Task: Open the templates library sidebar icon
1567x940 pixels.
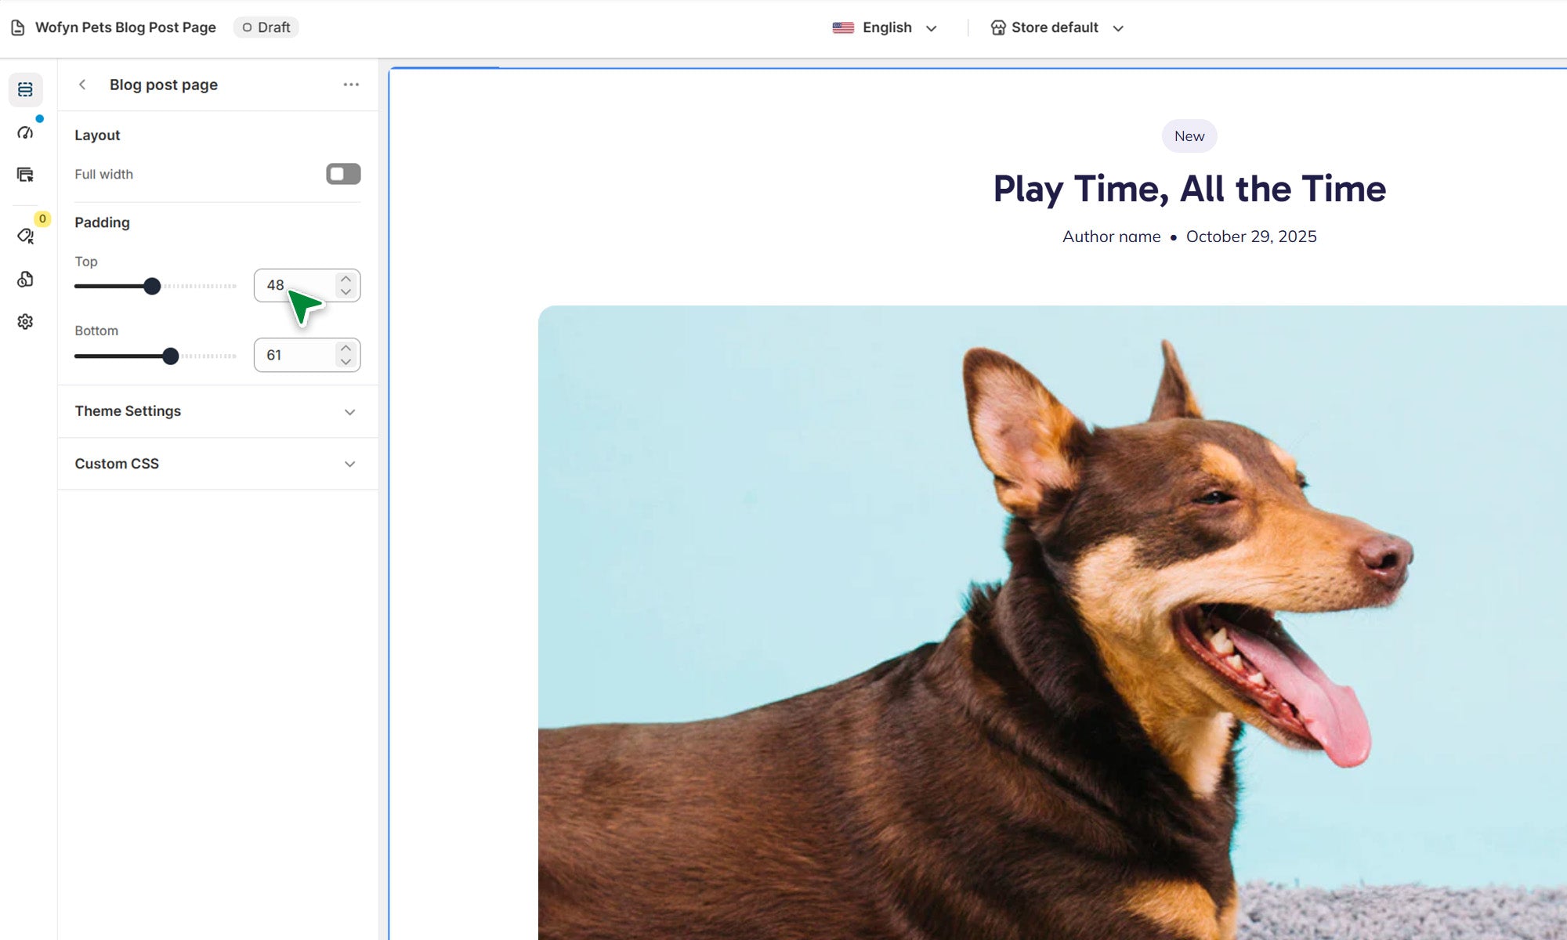Action: point(25,175)
